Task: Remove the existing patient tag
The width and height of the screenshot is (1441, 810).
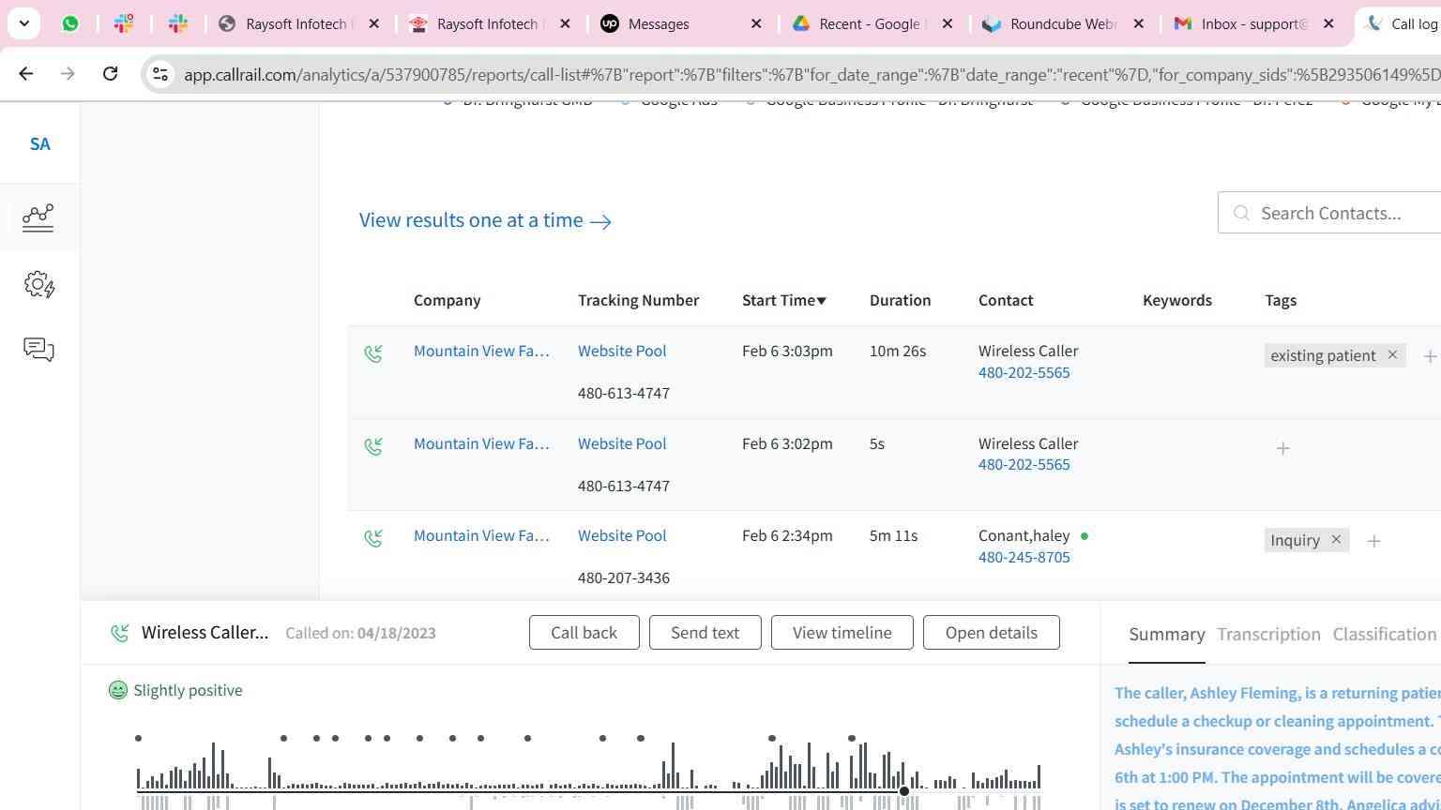Action: click(1392, 354)
